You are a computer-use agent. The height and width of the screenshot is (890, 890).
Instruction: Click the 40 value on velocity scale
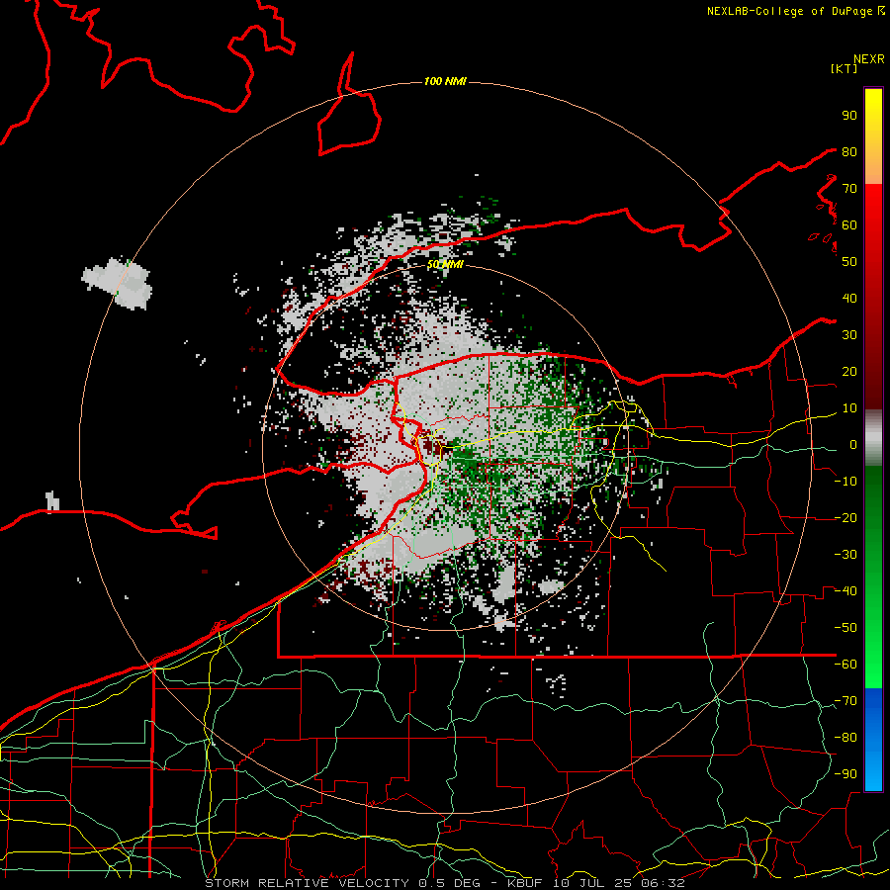point(849,298)
